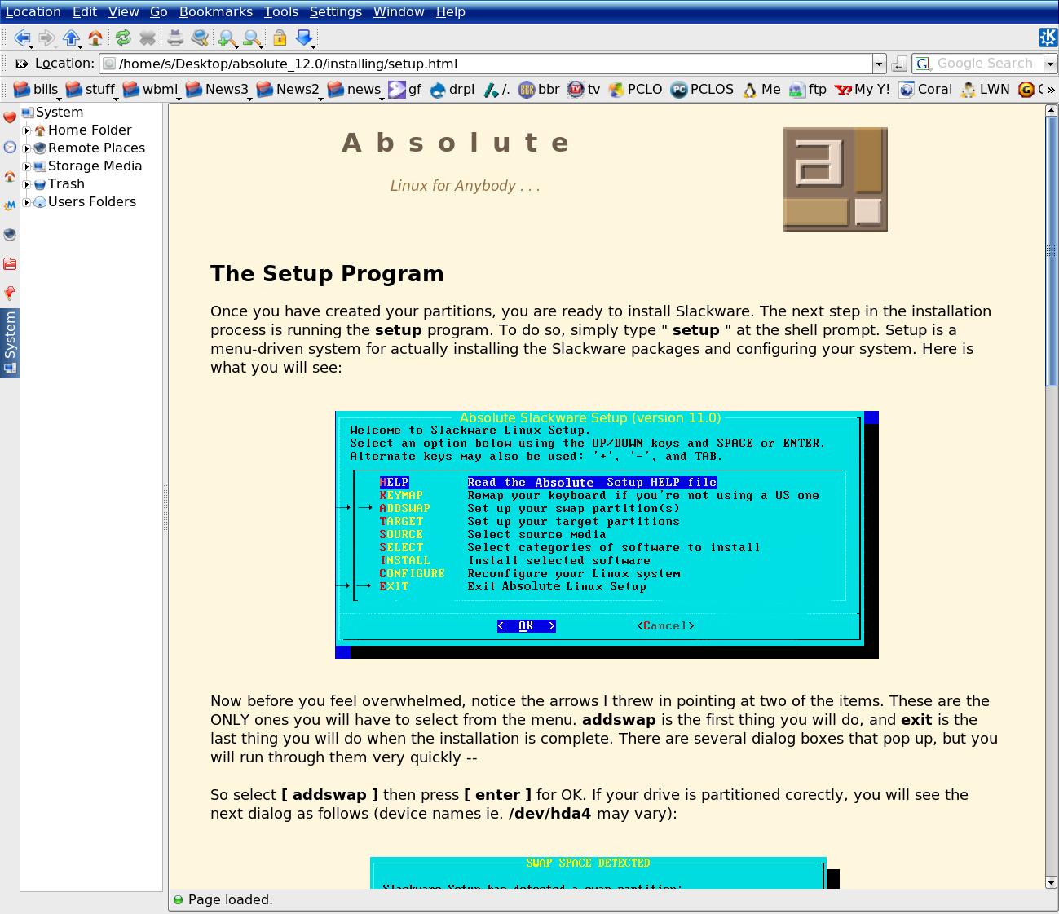Clear the location bar with the X icon
1059x914 pixels.
(x=22, y=64)
